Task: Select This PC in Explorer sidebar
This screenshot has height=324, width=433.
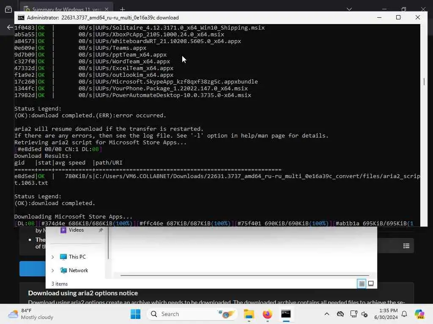Action: [77, 257]
